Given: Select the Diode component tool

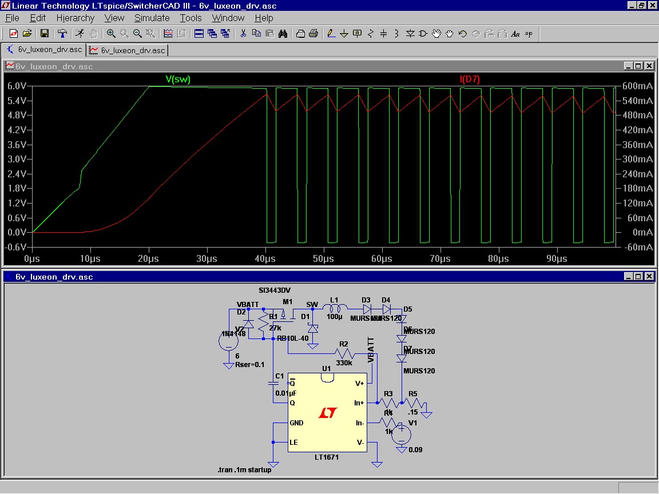Looking at the screenshot, I should coord(410,34).
